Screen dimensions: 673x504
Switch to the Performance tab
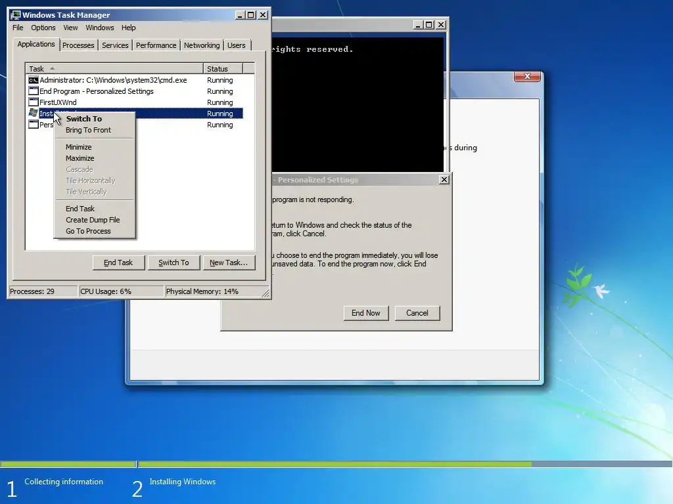tap(156, 45)
